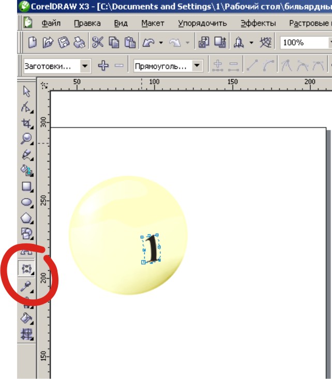Choose the Polygon tool

(26, 218)
